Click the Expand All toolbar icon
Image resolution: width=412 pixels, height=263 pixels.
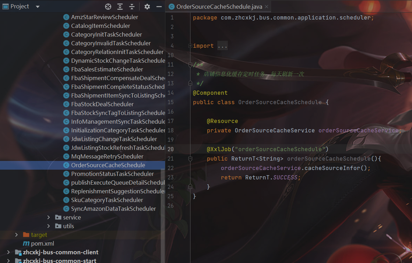click(x=120, y=7)
